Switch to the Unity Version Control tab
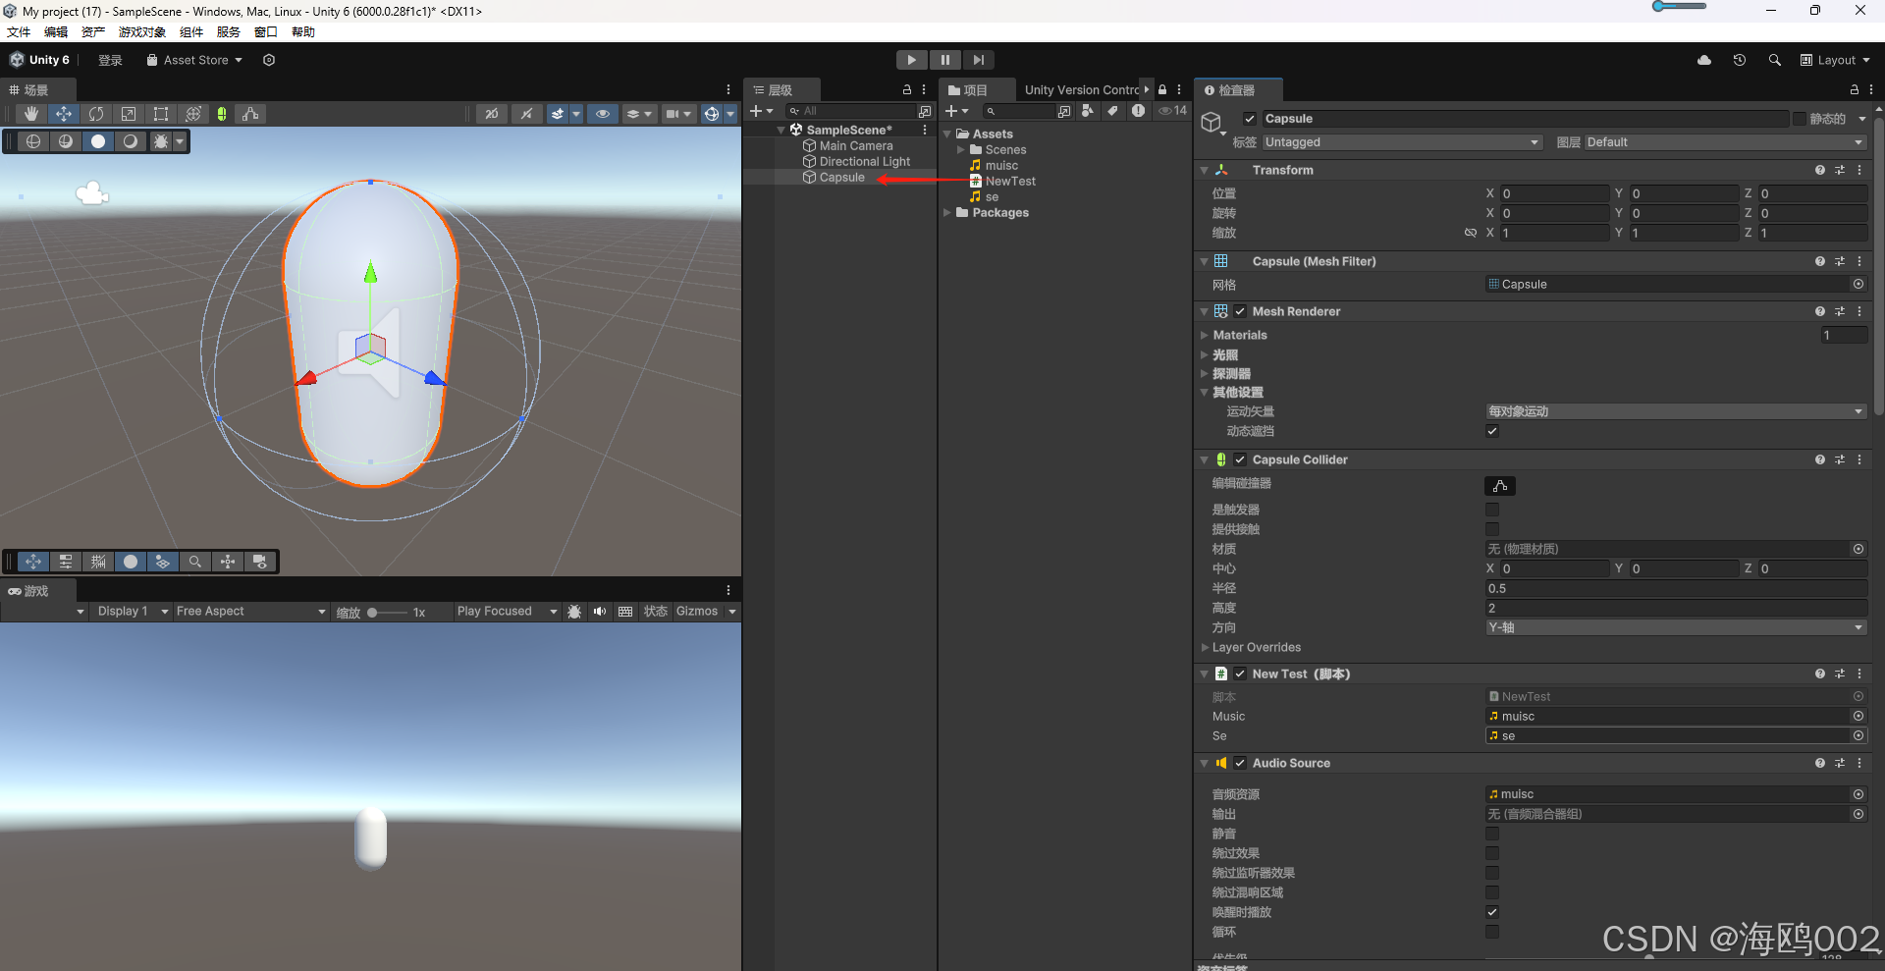 coord(1082,89)
